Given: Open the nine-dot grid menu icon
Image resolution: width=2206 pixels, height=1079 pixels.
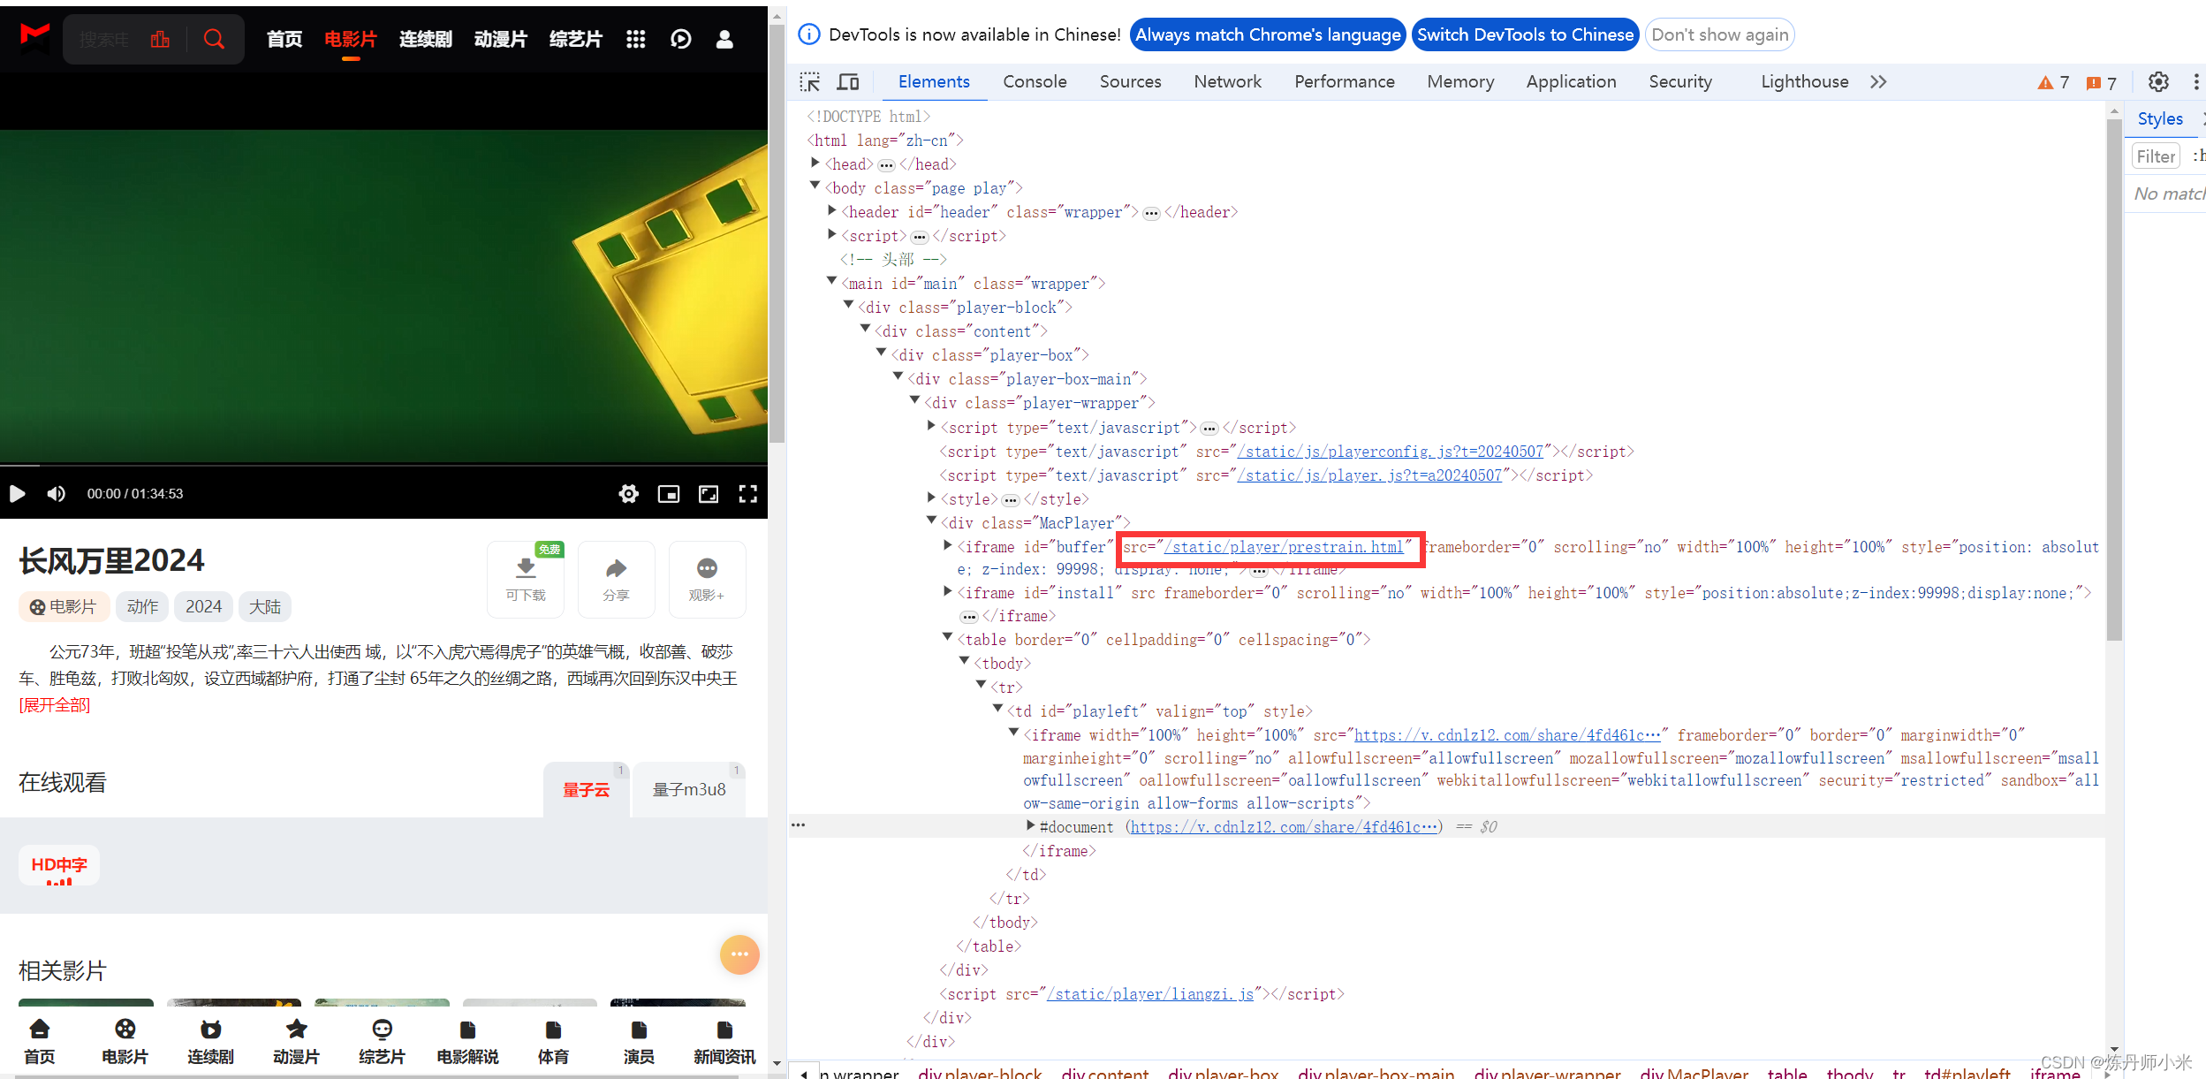Looking at the screenshot, I should [x=635, y=39].
